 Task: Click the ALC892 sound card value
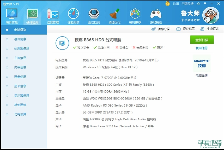click(119, 119)
